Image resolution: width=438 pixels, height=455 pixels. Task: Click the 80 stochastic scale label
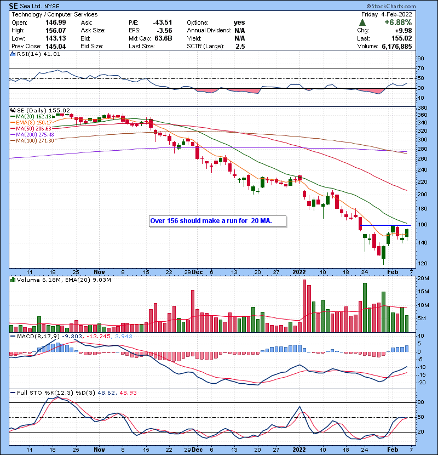[420, 402]
